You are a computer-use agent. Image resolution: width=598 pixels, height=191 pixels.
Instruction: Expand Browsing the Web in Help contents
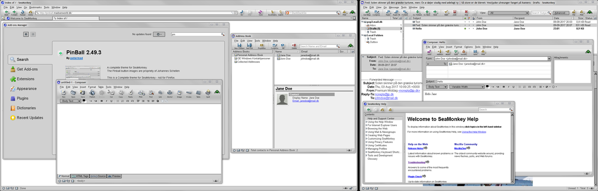point(366,128)
